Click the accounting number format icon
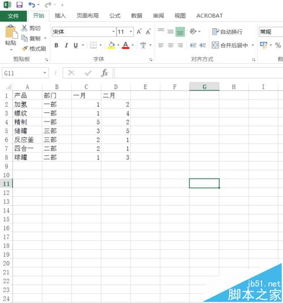The image size is (283, 303). 264,45
